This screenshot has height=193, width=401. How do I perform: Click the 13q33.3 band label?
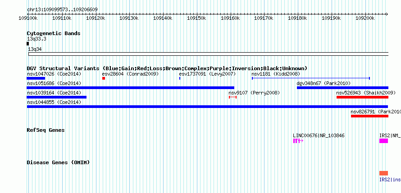pyautogui.click(x=36, y=39)
